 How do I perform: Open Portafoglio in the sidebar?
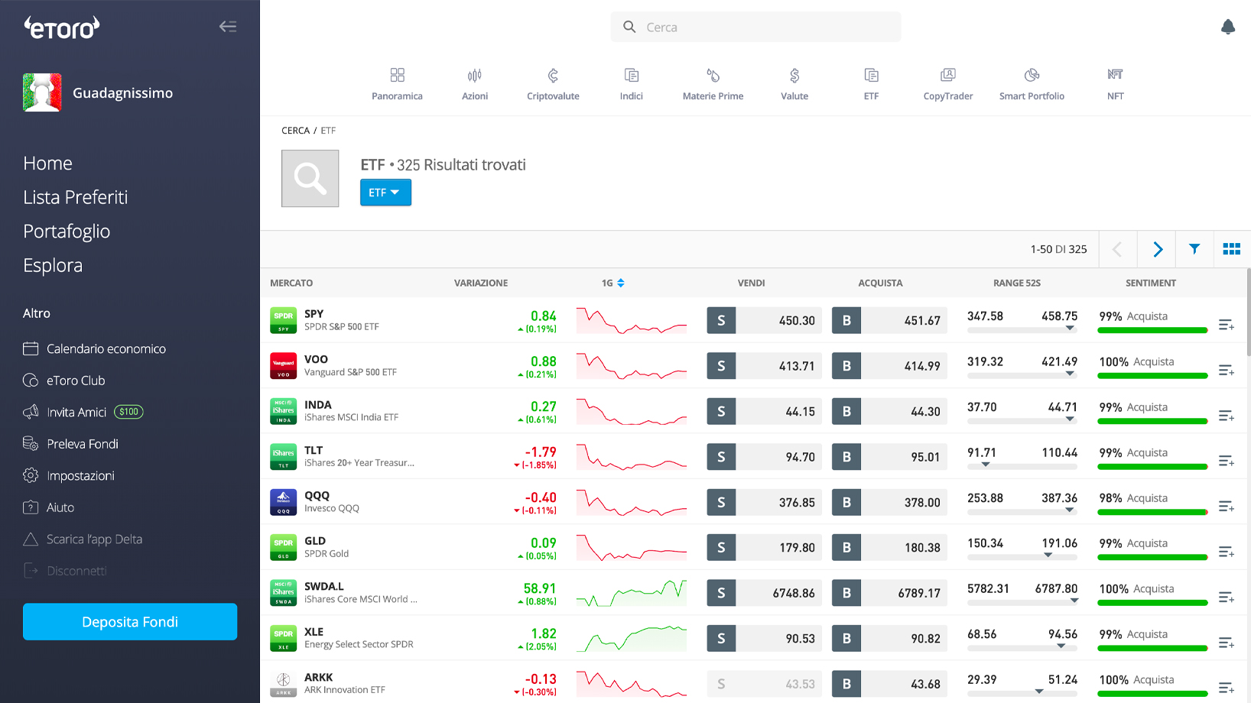coord(67,232)
